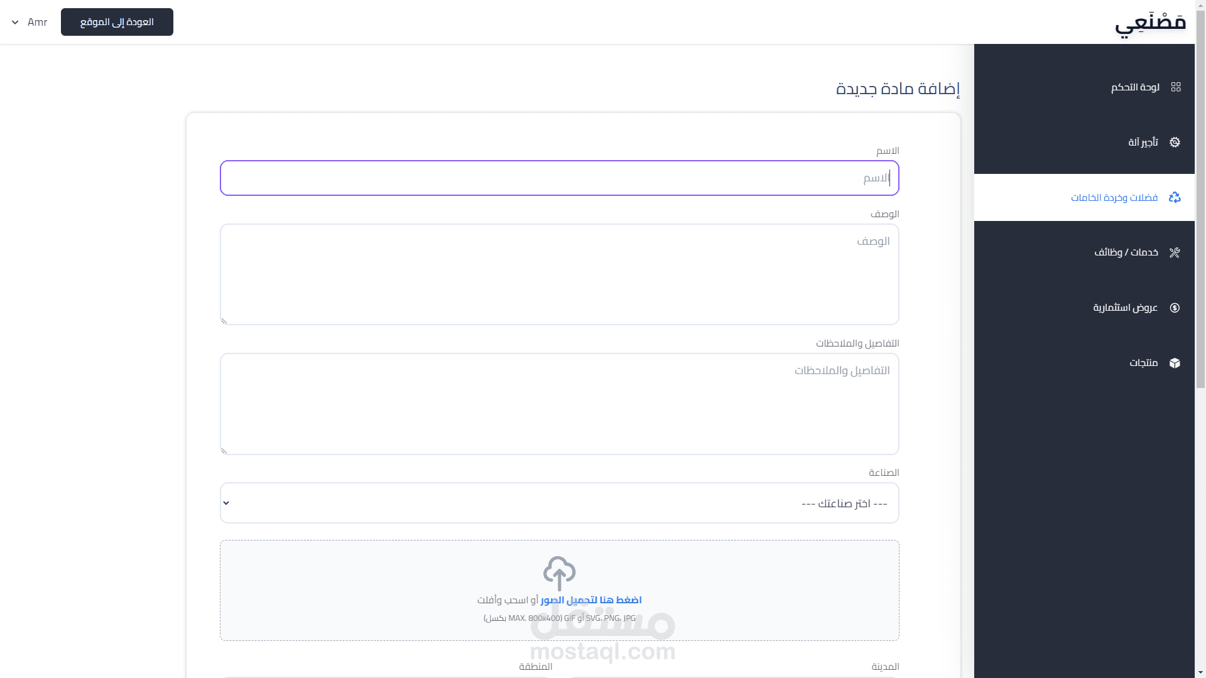Image resolution: width=1206 pixels, height=678 pixels.
Task: Open the industry selection dropdown
Action: point(559,503)
